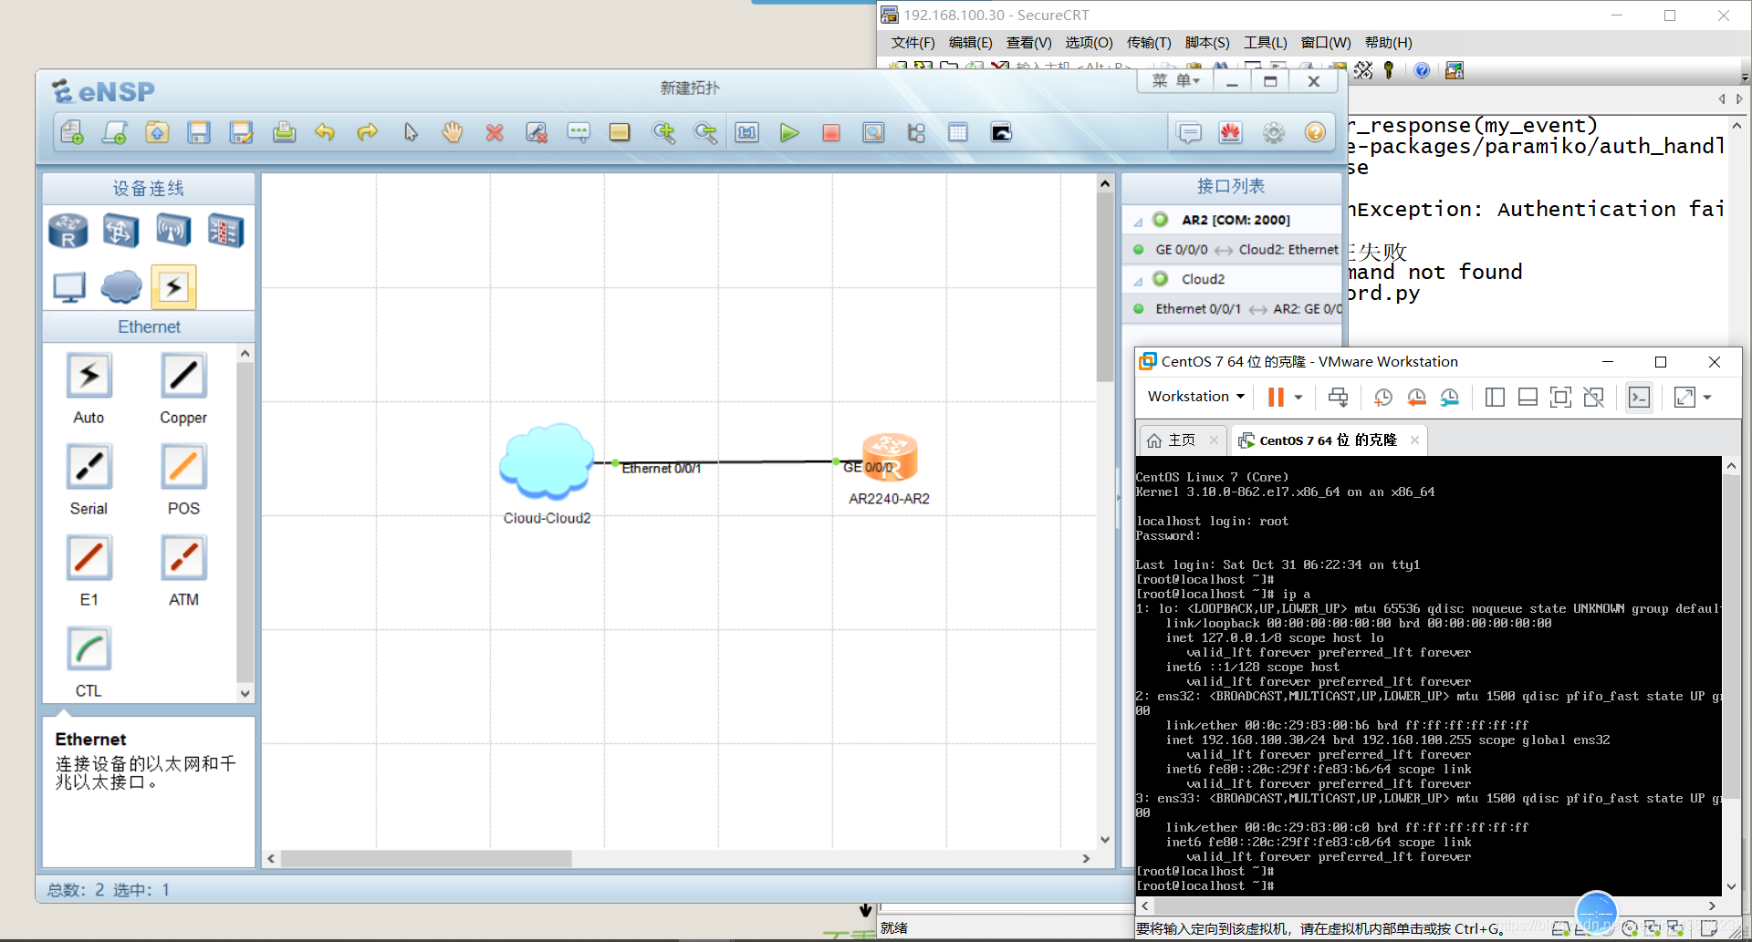Click the AR2240-AR2 router on the canvas
Screen dimensions: 1752x942
[x=890, y=458]
